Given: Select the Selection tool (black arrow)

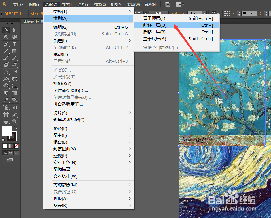Looking at the screenshot, I should 6,30.
